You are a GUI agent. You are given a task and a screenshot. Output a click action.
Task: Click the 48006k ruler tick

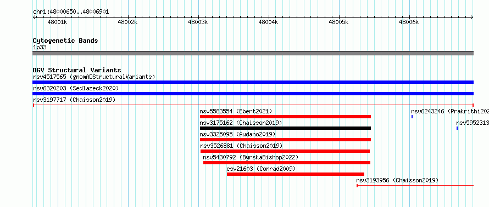coord(409,22)
